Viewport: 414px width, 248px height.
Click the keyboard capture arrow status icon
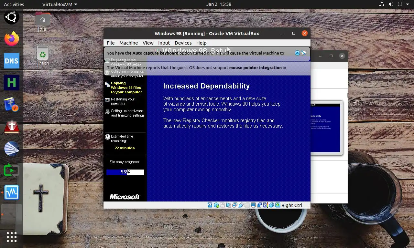click(278, 205)
